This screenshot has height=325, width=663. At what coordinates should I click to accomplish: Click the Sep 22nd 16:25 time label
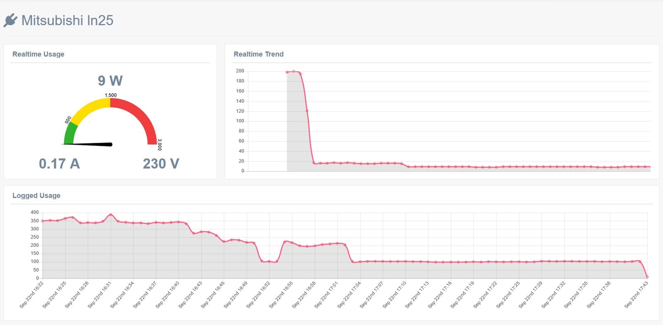tap(54, 295)
